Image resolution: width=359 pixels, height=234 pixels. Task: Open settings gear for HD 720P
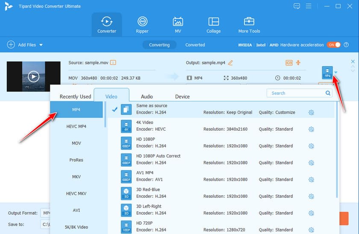[x=311, y=230]
